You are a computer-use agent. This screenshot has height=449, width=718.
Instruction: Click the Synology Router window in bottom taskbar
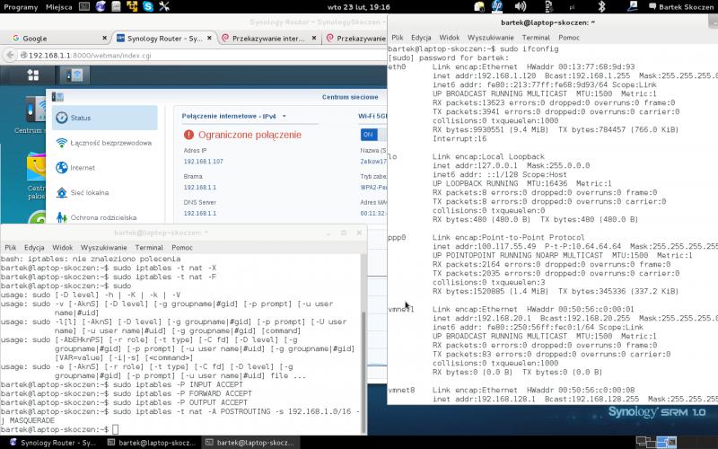point(54,443)
